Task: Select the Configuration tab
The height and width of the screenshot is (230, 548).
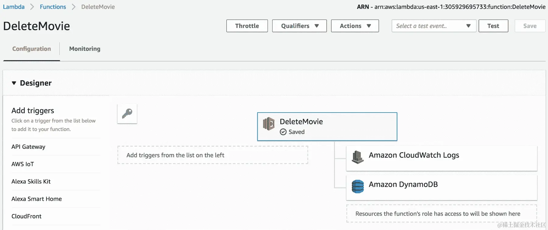Action: (x=31, y=49)
